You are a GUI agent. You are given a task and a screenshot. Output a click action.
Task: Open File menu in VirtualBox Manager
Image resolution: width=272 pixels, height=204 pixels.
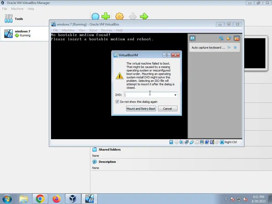point(5,9)
